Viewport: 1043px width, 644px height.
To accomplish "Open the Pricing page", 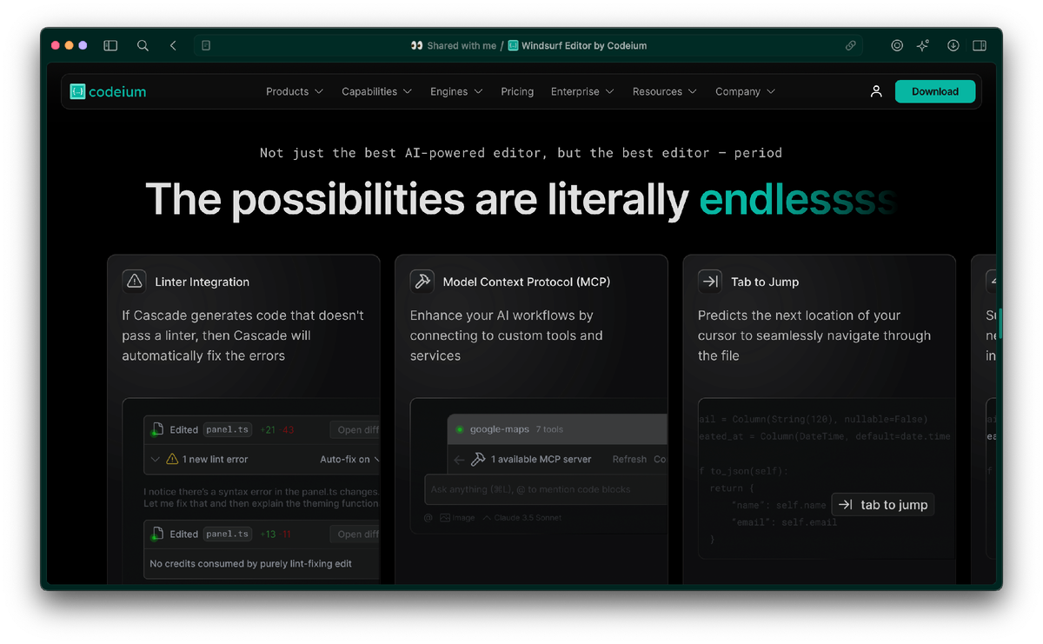I will tap(517, 91).
